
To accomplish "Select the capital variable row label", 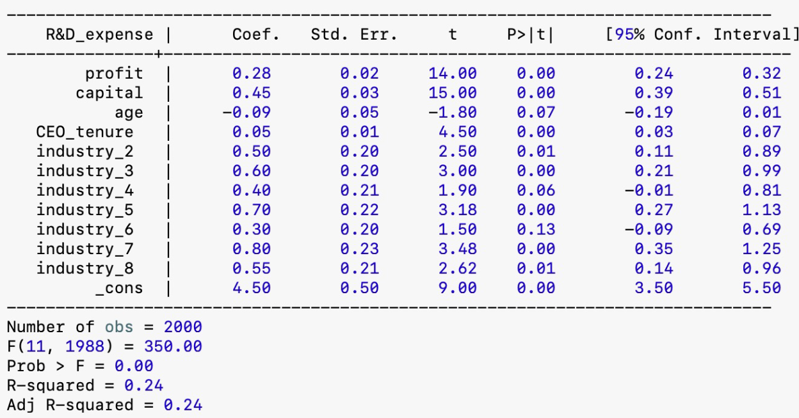I will pos(109,93).
